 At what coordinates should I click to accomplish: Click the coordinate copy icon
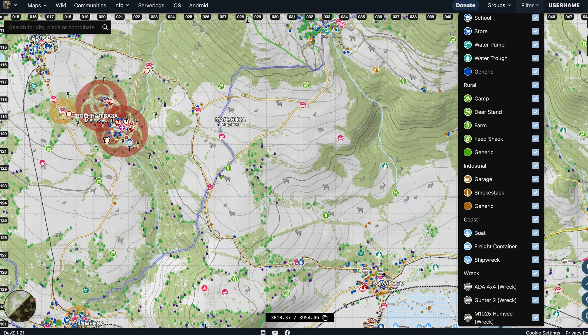(325, 318)
